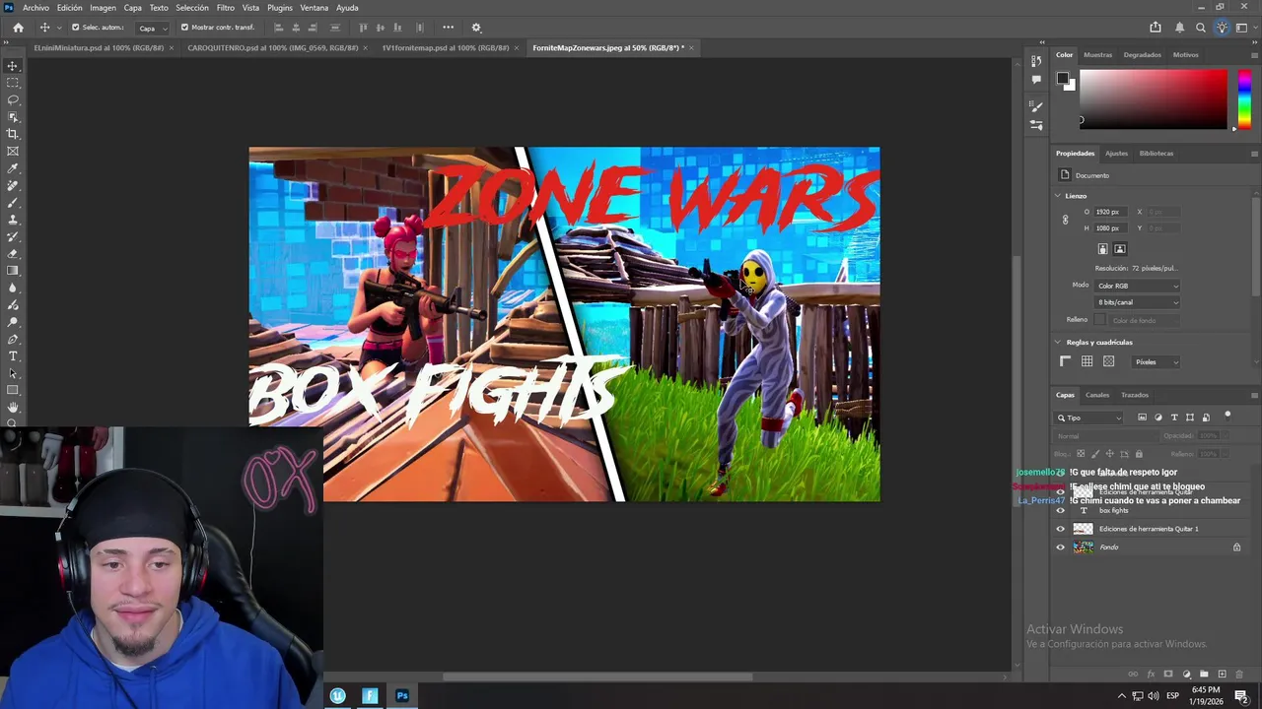Switch to the Canales tab
1262x709 pixels.
click(1097, 395)
